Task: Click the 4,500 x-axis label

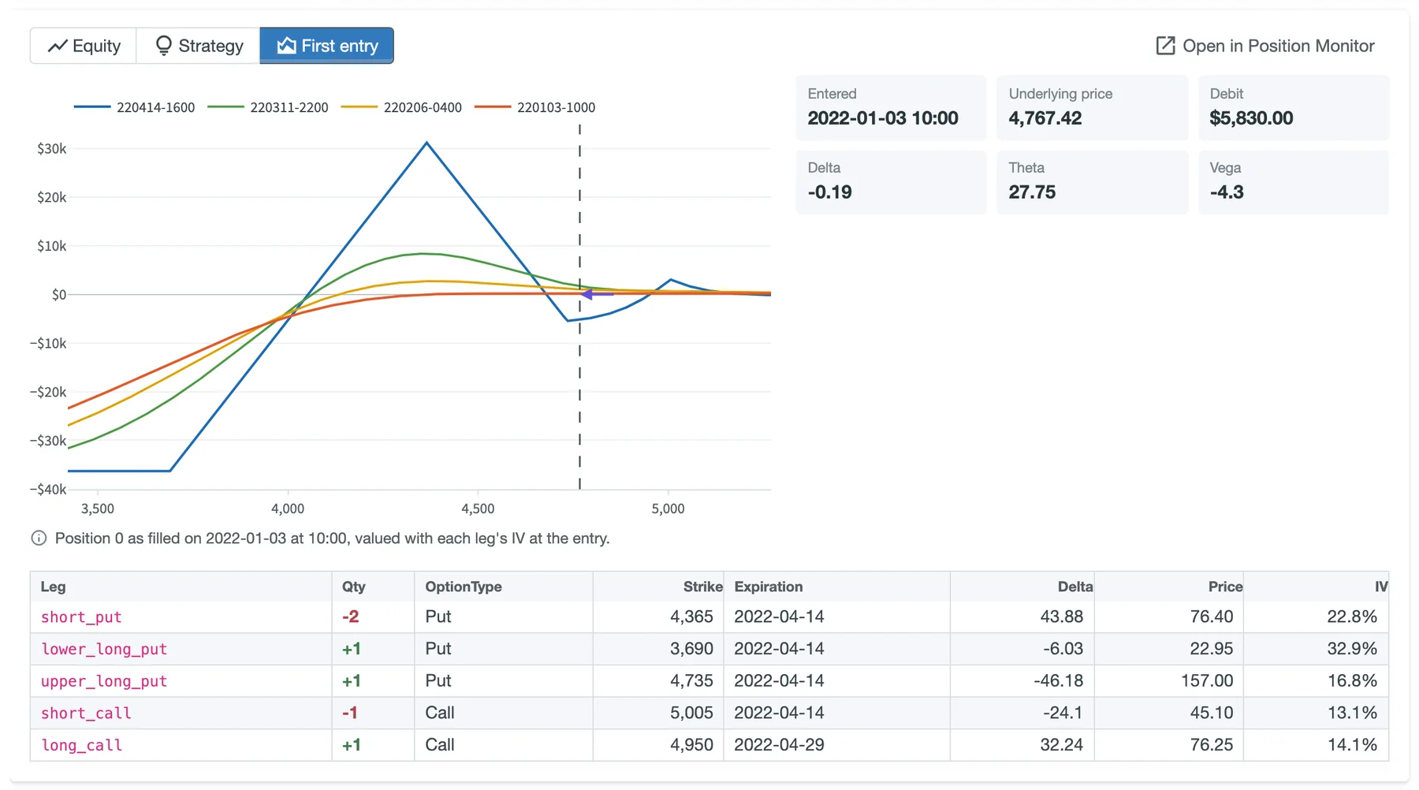Action: pyautogui.click(x=478, y=509)
